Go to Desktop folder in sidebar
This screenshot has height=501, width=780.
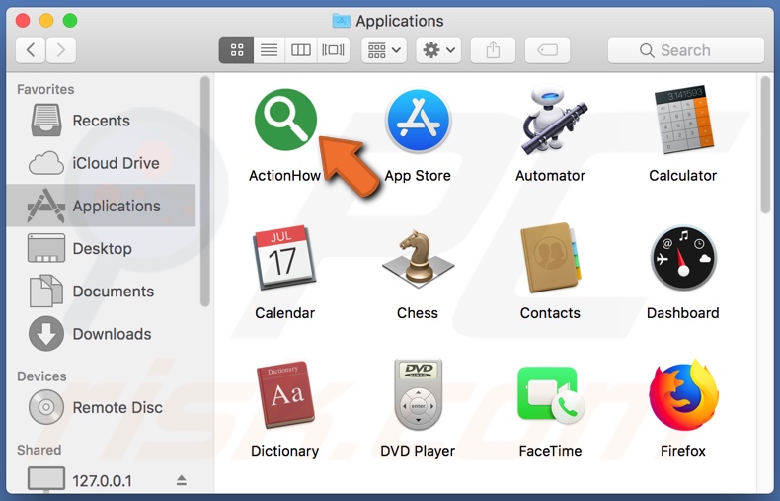pyautogui.click(x=101, y=248)
